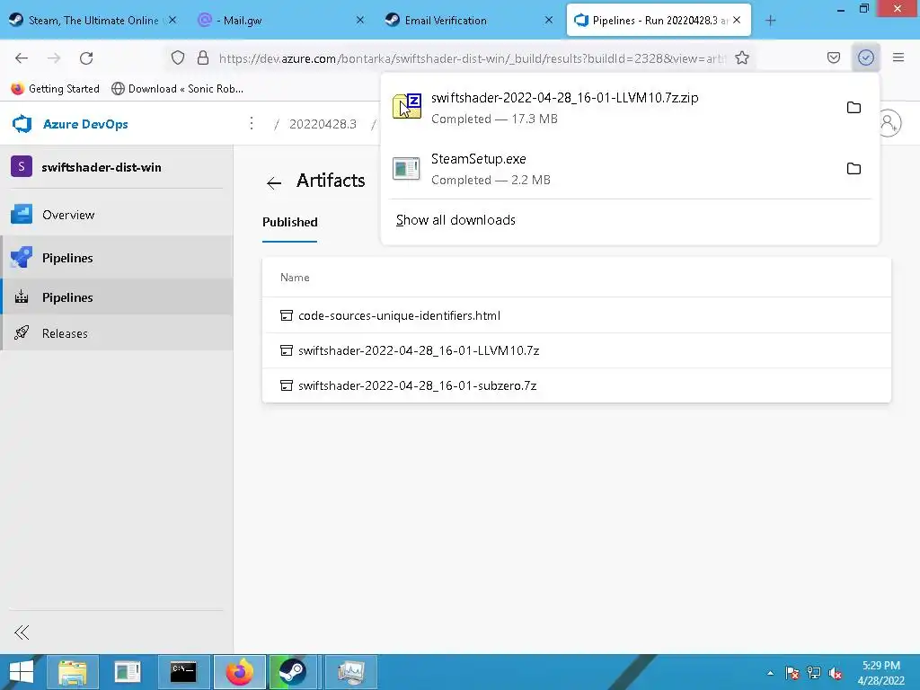The image size is (920, 690).
Task: Click the site security padlock icon
Action: [203, 58]
